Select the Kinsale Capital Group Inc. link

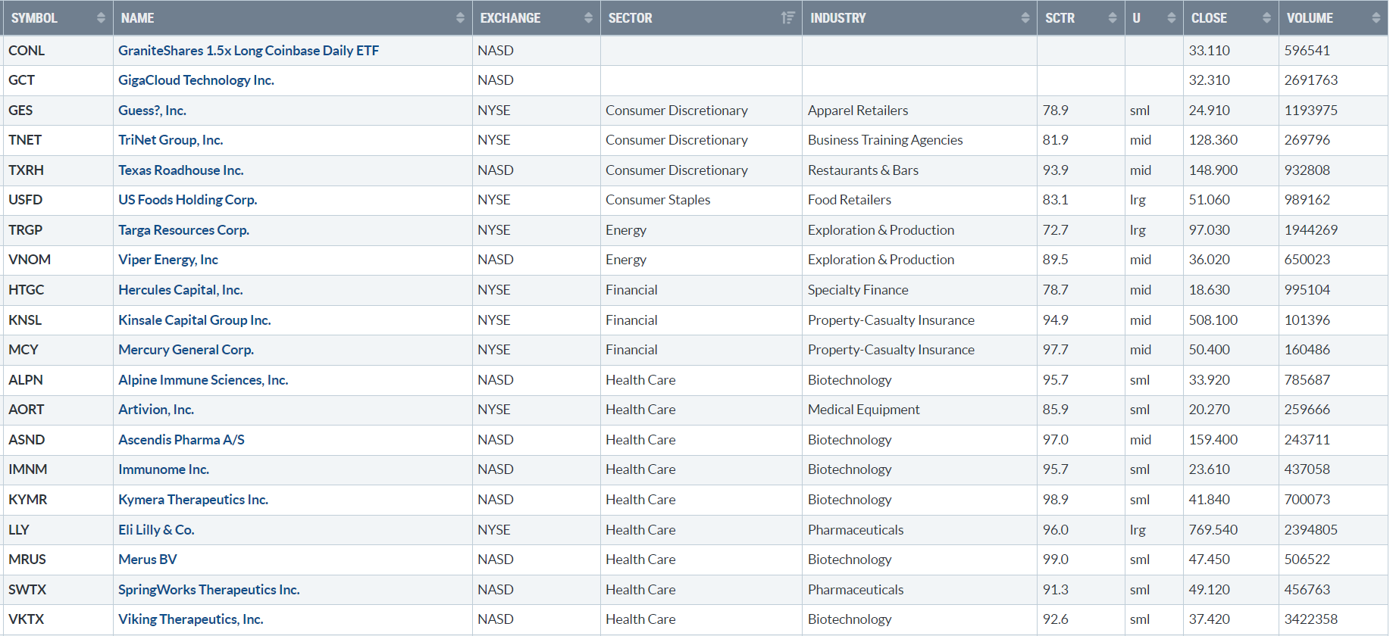coord(194,320)
